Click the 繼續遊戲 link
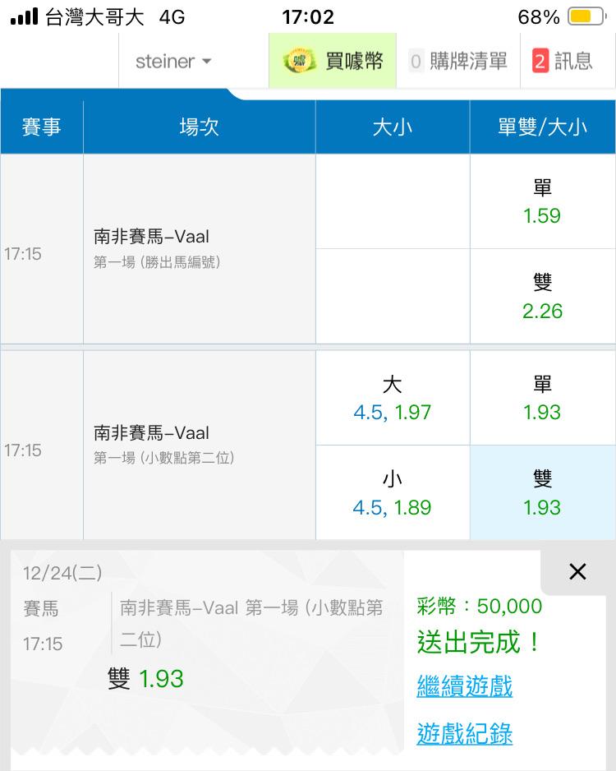Screen dimensions: 616x771 click(465, 686)
